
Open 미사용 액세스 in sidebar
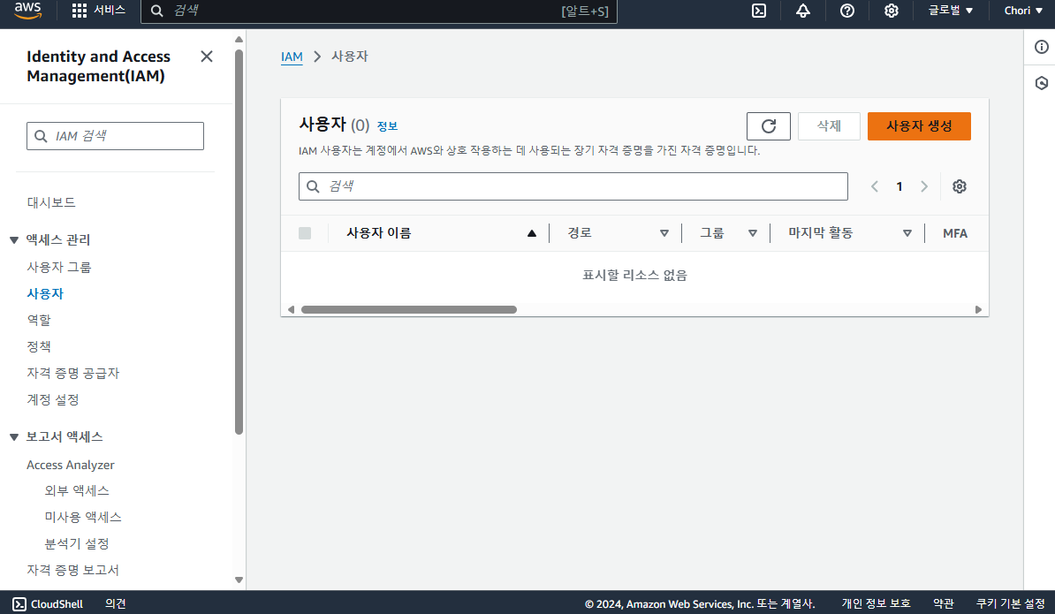[x=83, y=517]
